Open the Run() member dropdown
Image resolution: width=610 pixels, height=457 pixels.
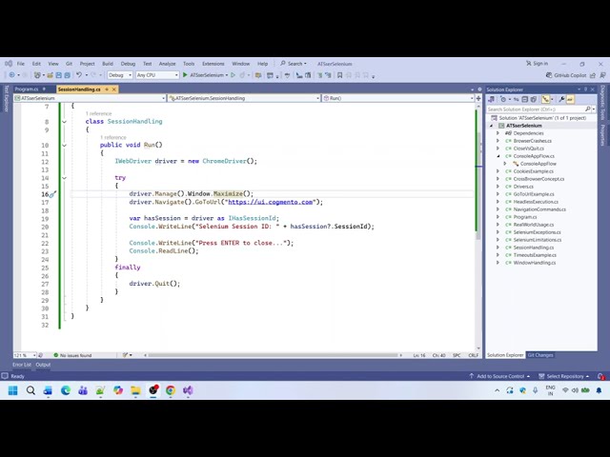(398, 98)
